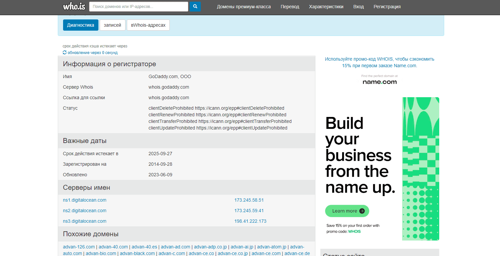The height and width of the screenshot is (256, 500).
Task: Focus the domain or IP search field
Action: coord(138,7)
